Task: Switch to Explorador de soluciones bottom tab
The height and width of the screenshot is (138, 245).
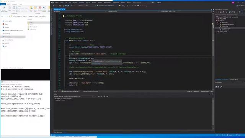Action: pyautogui.click(x=222, y=79)
